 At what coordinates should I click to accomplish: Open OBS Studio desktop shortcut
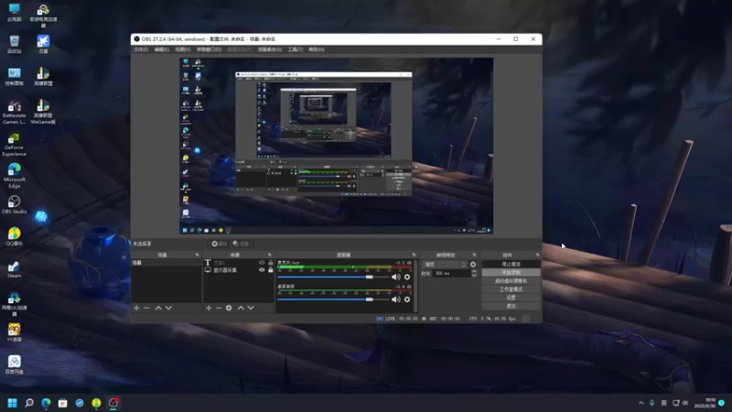pyautogui.click(x=14, y=204)
